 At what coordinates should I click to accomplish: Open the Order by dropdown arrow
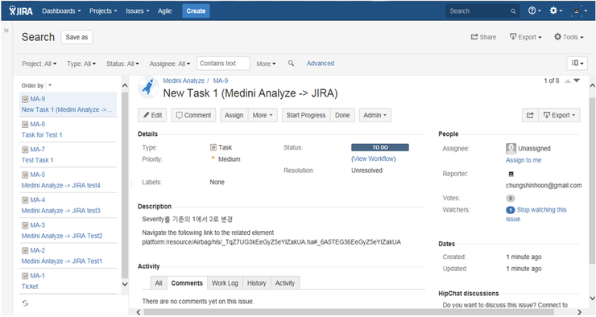pyautogui.click(x=50, y=85)
